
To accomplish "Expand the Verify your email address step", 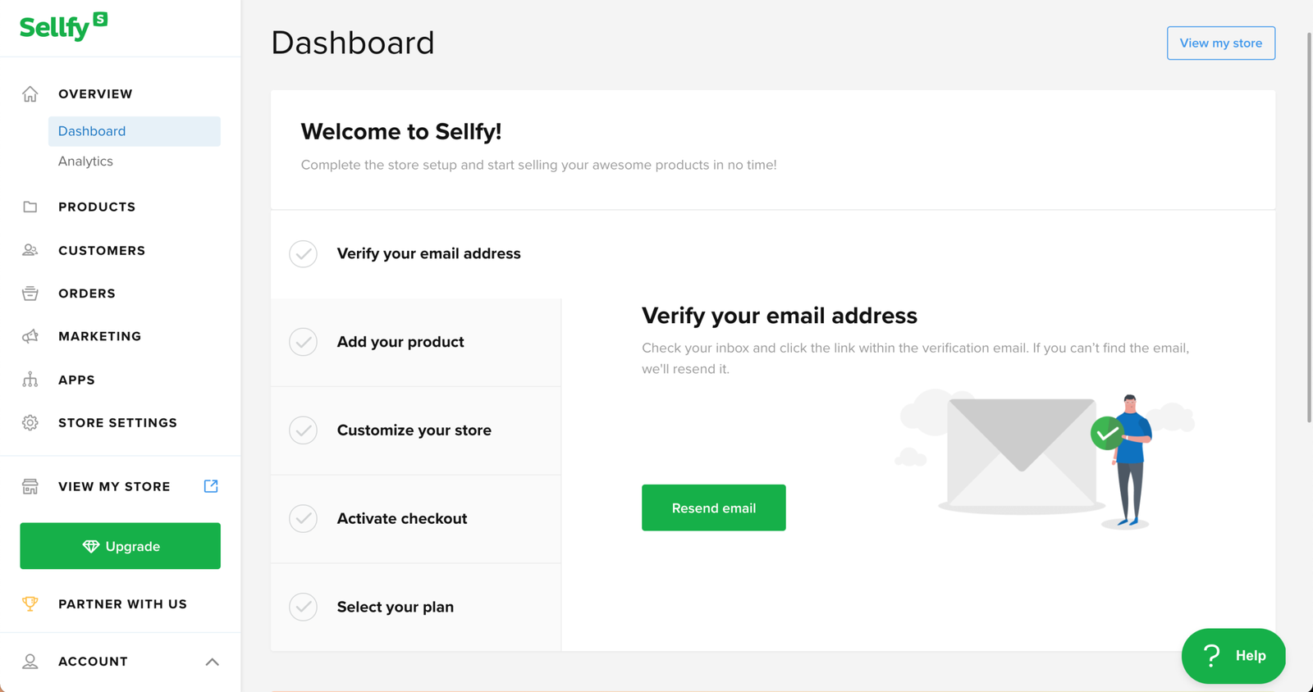I will pyautogui.click(x=428, y=254).
